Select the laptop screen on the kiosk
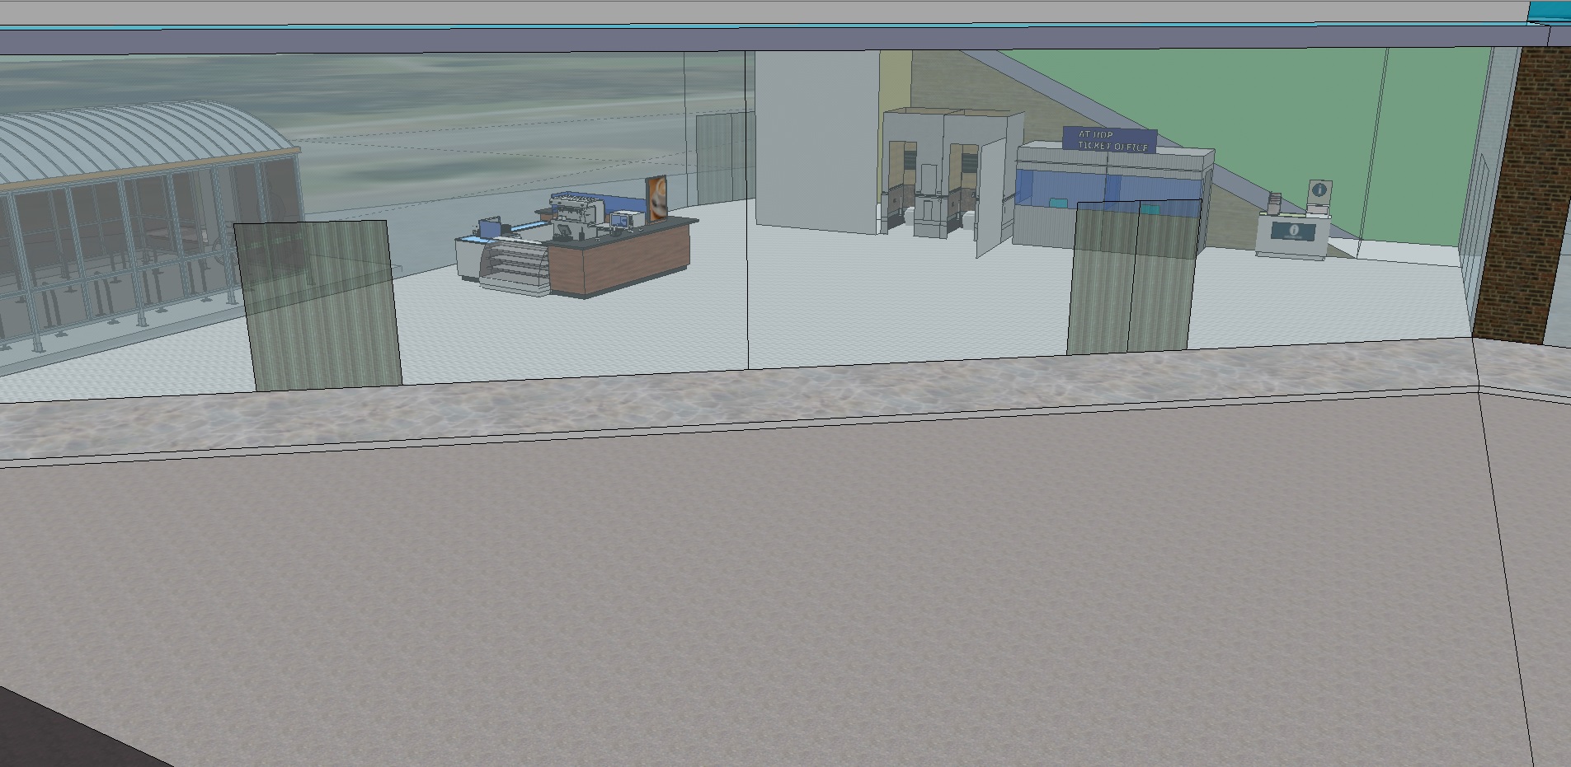Viewport: 1571px width, 767px height. click(x=490, y=227)
